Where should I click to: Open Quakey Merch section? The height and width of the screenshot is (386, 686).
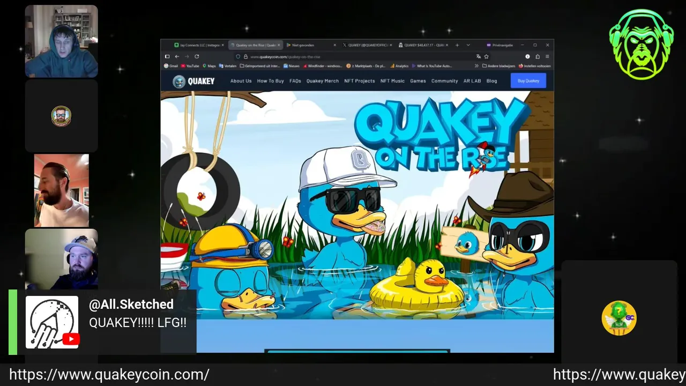coord(322,81)
